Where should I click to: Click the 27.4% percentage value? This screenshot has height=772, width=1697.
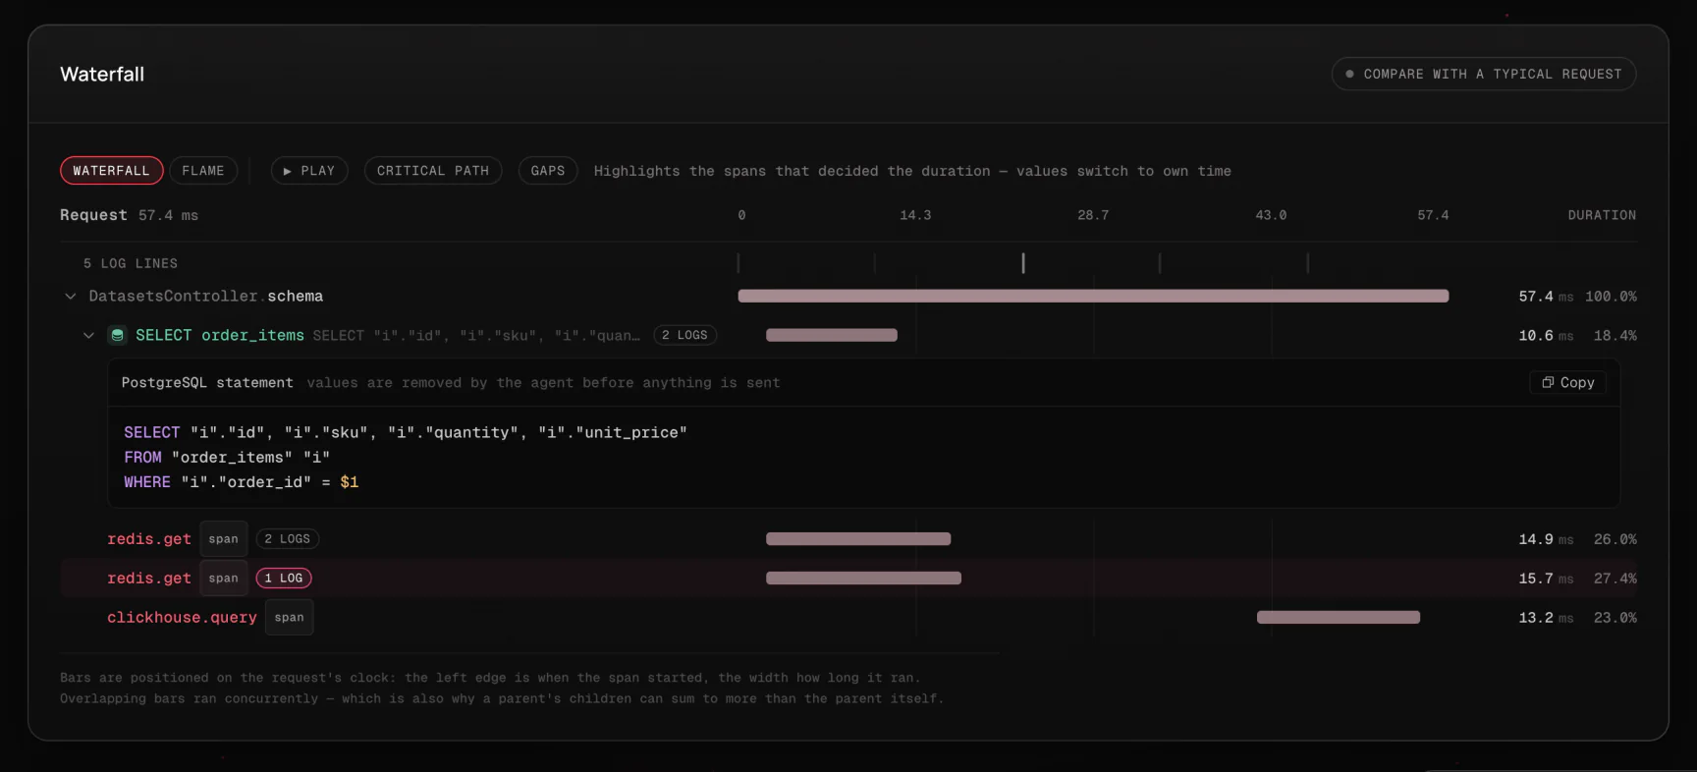pos(1615,578)
